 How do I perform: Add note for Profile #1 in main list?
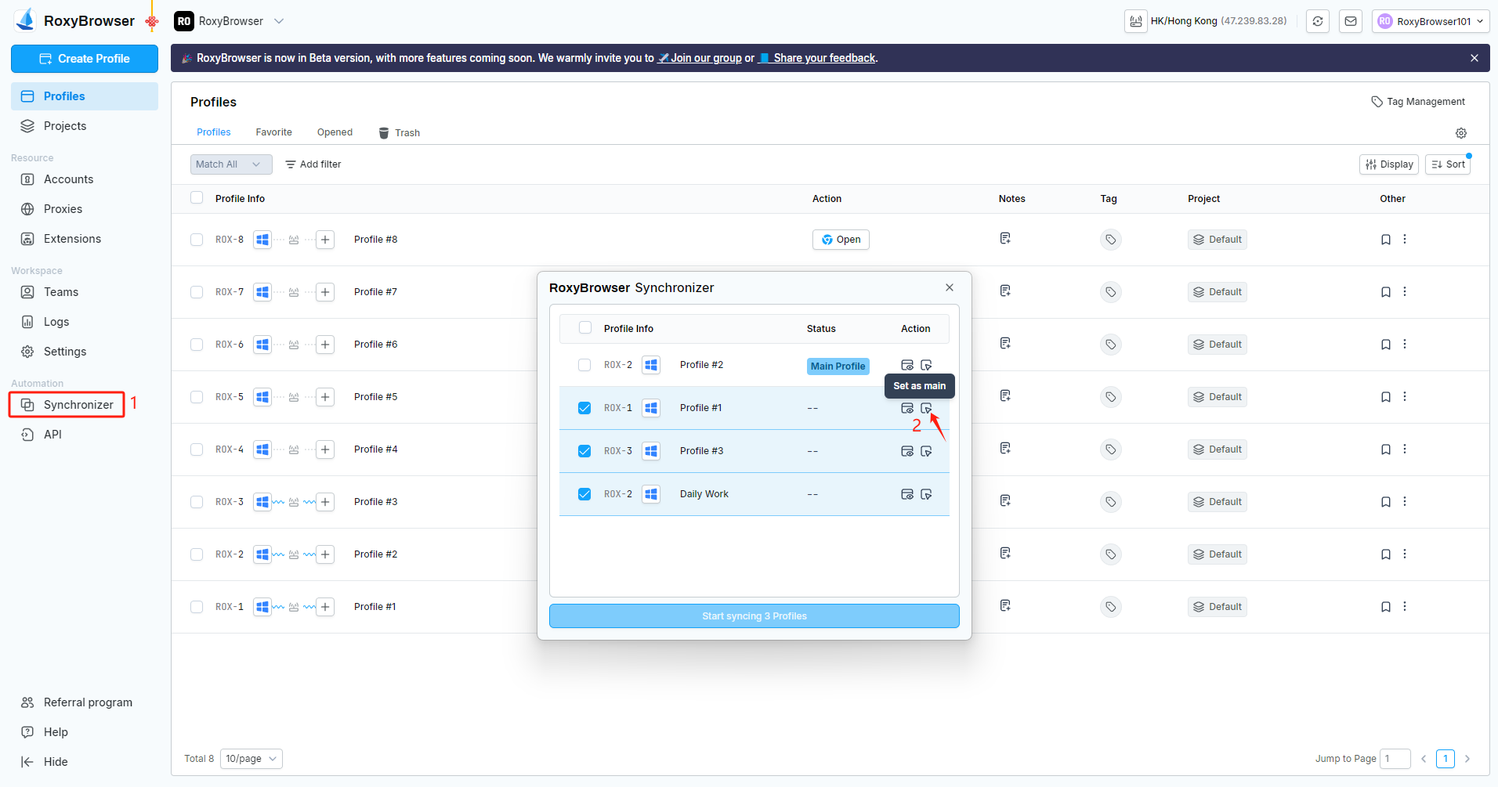(1005, 605)
